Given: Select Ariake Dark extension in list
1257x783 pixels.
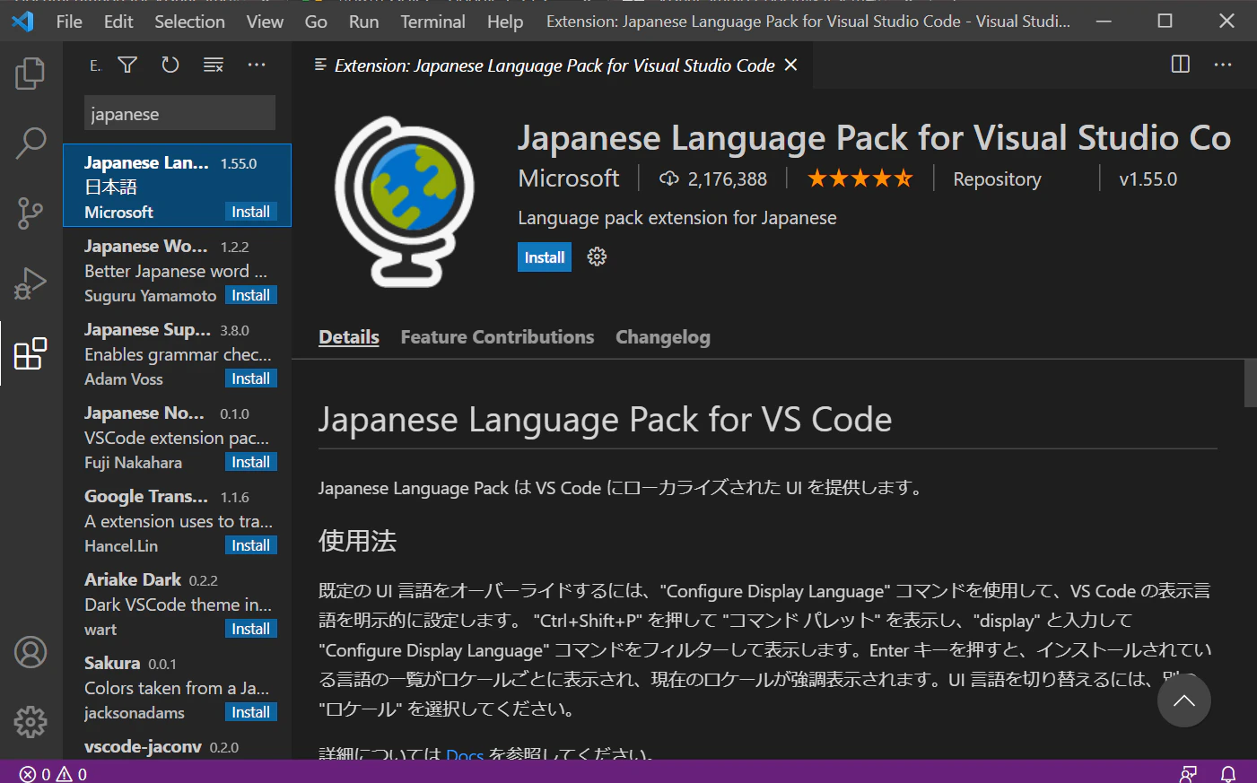Looking at the screenshot, I should coord(178,605).
